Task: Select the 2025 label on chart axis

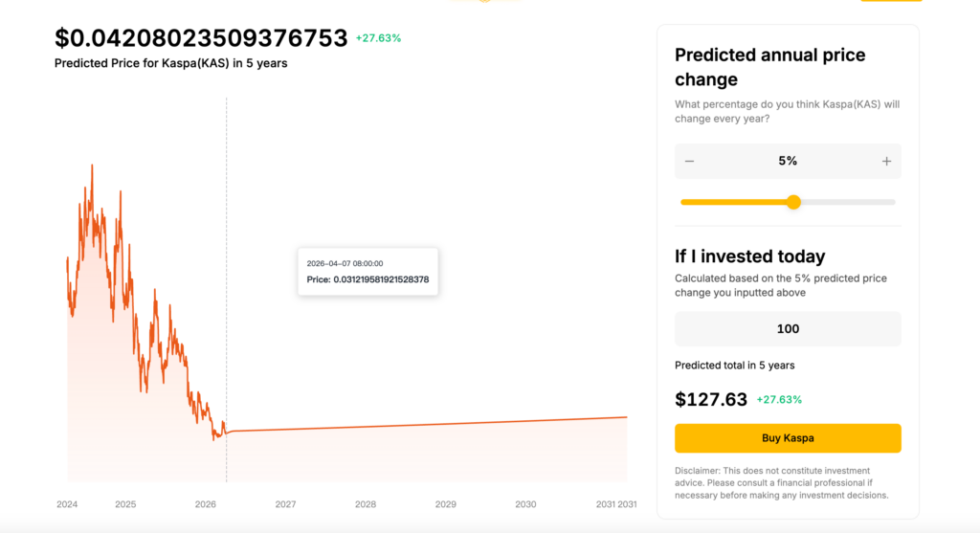Action: point(125,503)
